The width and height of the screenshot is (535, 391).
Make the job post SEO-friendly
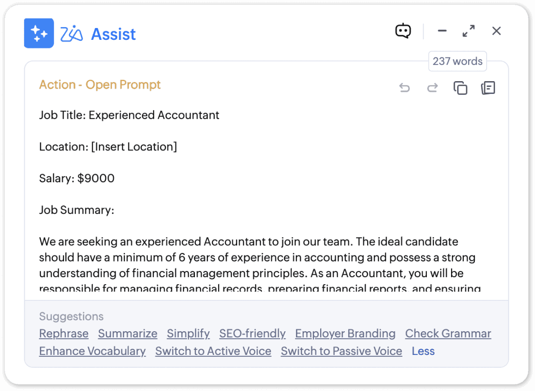point(252,334)
